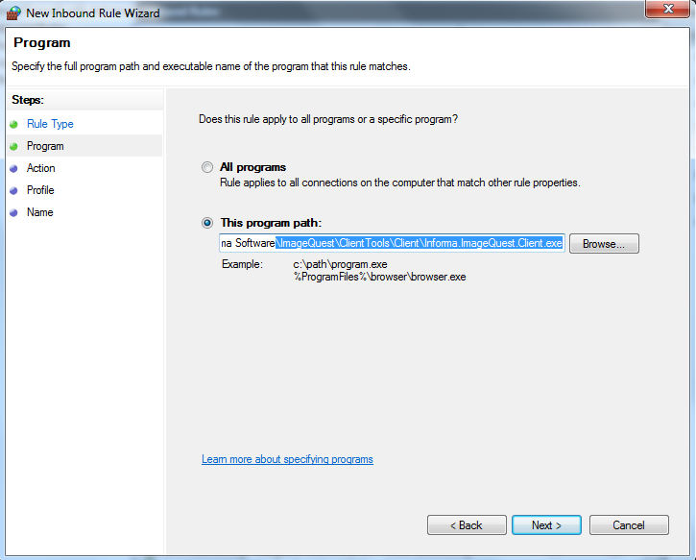696x560 pixels.
Task: Go to the previous page with Back
Action: 467,525
